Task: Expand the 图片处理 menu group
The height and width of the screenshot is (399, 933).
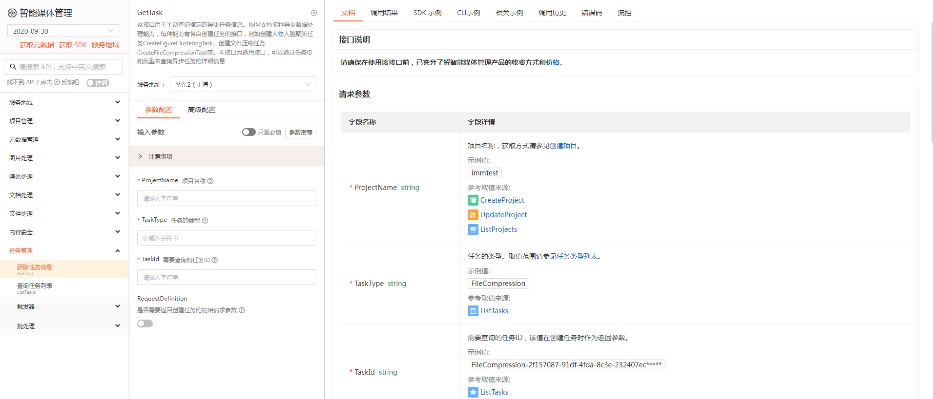Action: 64,158
